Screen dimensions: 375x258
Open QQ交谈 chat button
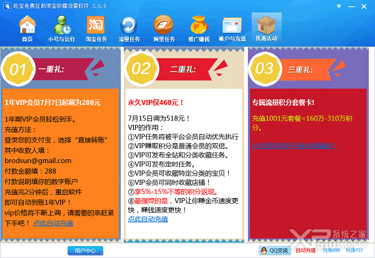tap(275, 251)
